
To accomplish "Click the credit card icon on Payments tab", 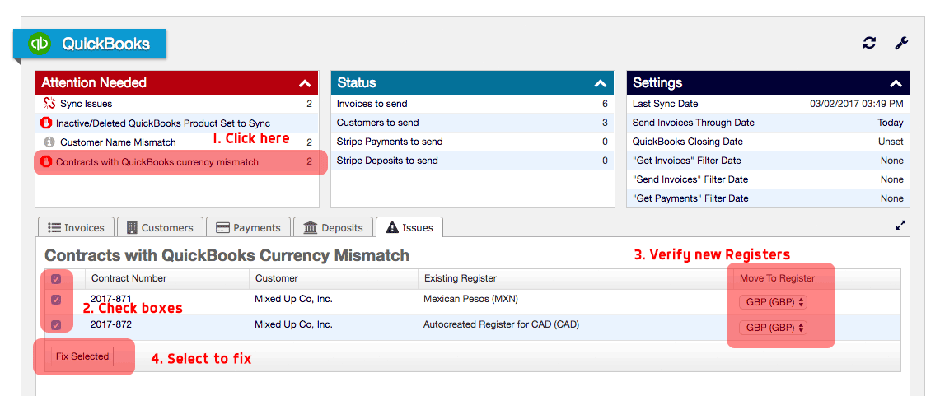I will pos(223,228).
